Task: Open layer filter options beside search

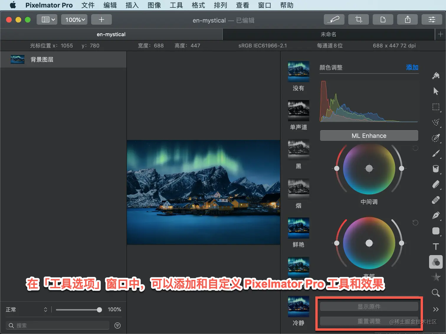Action: tap(117, 325)
